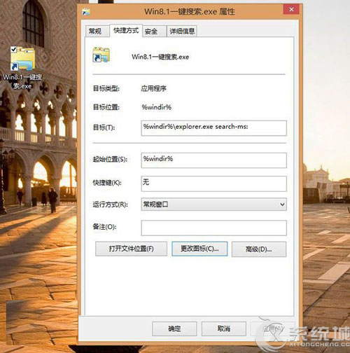Confirm with the 确定 button

click(x=174, y=328)
